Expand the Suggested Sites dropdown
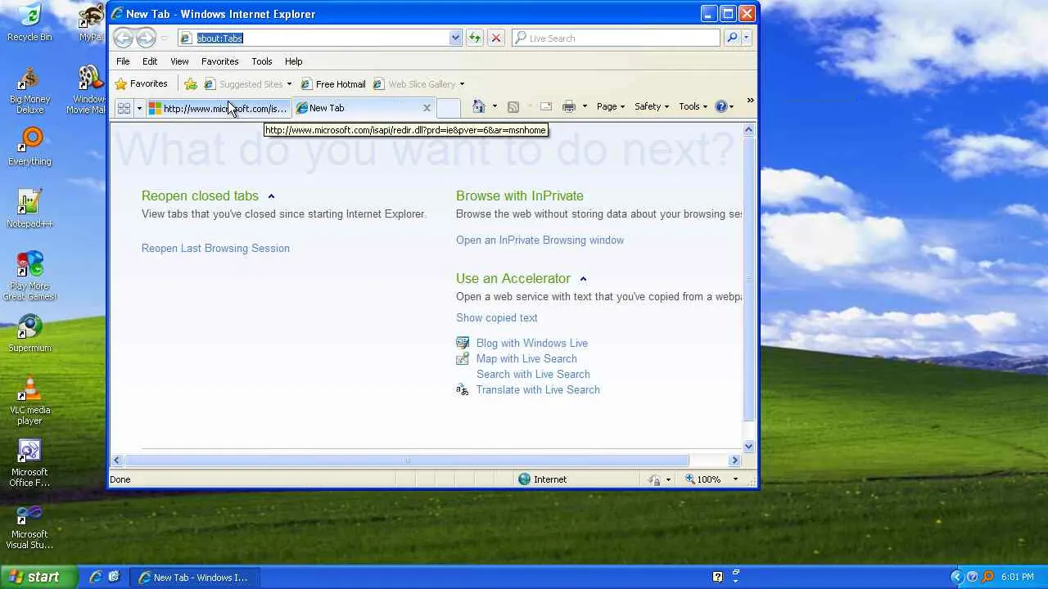Viewport: 1048px width, 589px height. [289, 84]
